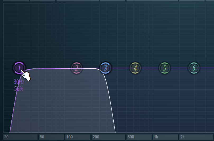
Task: Select EQ band 5 node
Action: click(x=164, y=68)
